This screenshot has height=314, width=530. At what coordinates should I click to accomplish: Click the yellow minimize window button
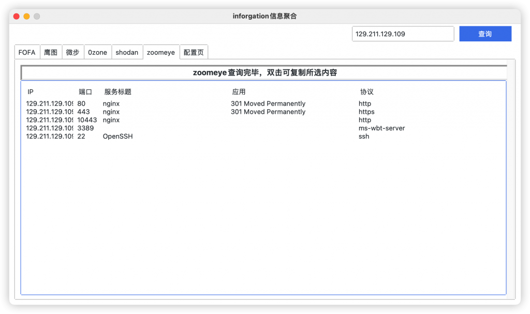(x=26, y=16)
